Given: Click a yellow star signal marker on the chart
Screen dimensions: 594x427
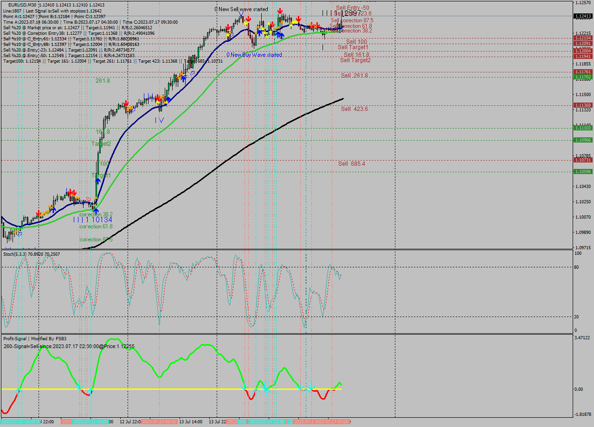Looking at the screenshot, I should click(295, 22).
